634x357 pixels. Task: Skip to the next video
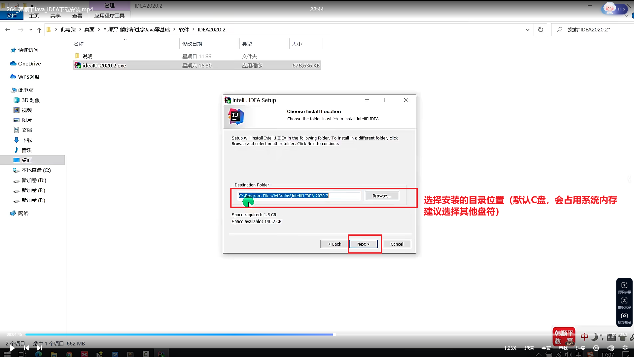(39, 348)
